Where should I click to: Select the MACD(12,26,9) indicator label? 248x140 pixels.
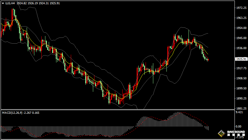12,113
